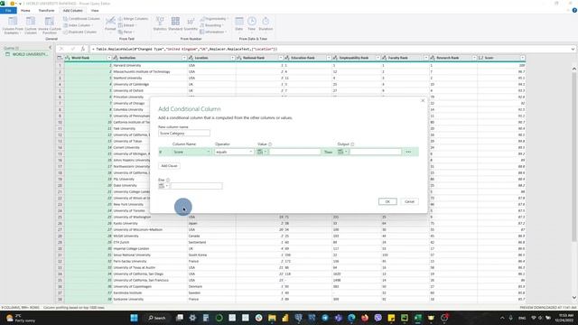Screen dimensions: 578x325
Task: Click Information in the ribbon
Action: point(213,32)
